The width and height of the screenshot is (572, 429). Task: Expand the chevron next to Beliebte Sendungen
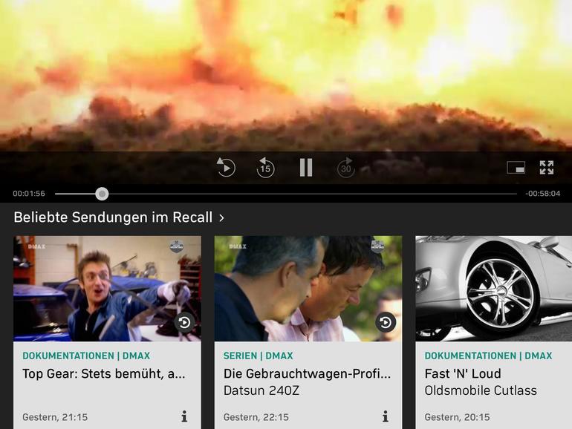[x=221, y=218]
